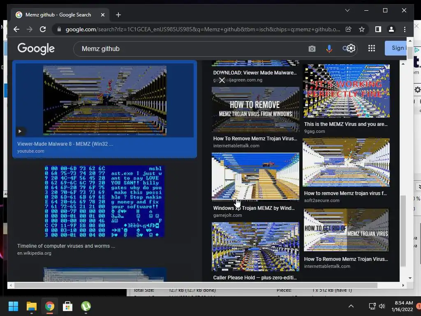421x316 pixels.
Task: Bookmark this page with the star icon
Action: 362,29
